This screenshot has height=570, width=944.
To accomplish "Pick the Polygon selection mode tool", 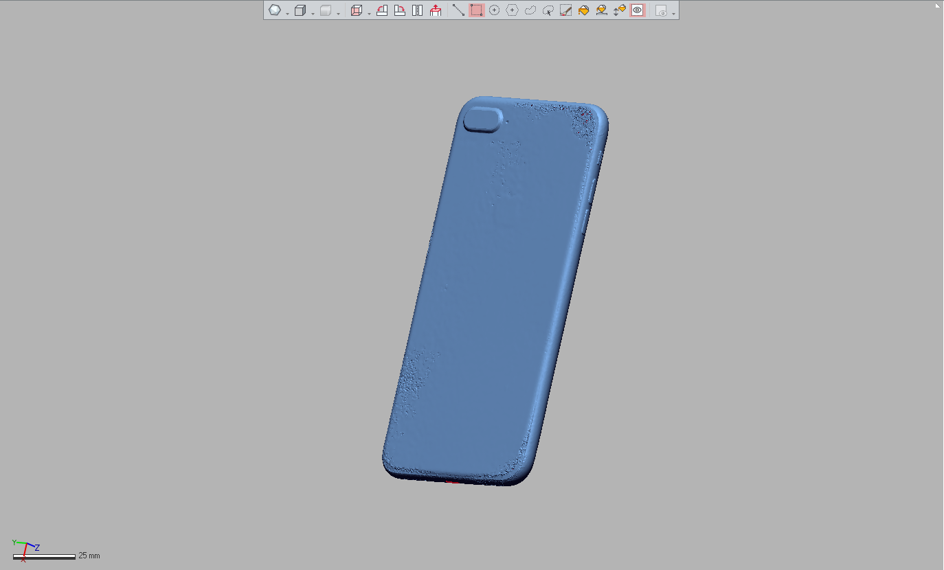I will pyautogui.click(x=512, y=10).
